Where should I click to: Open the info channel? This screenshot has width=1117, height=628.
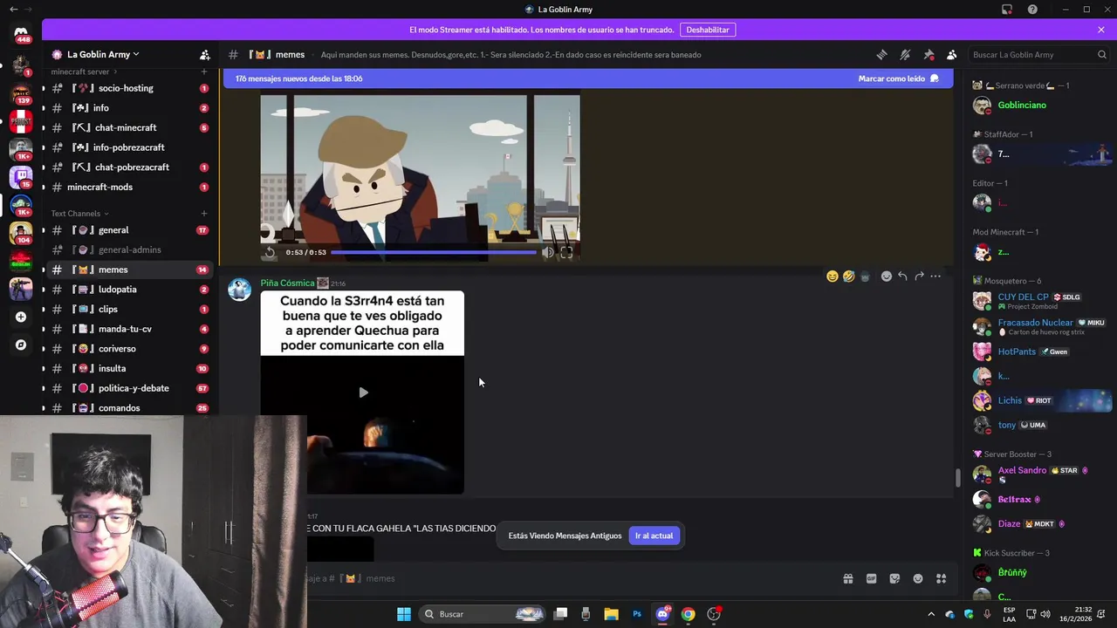tap(129, 108)
